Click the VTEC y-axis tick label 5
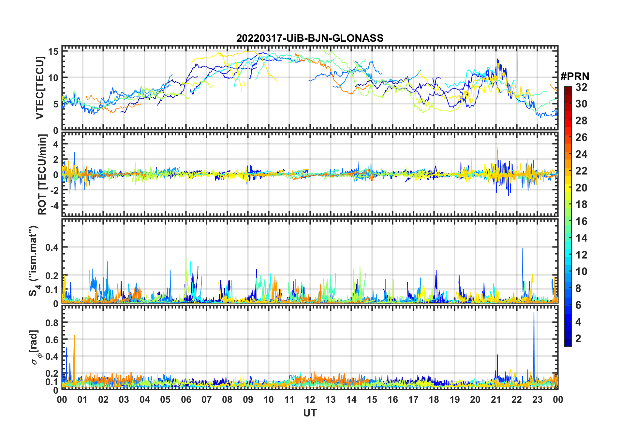620x433 pixels. coord(56,104)
